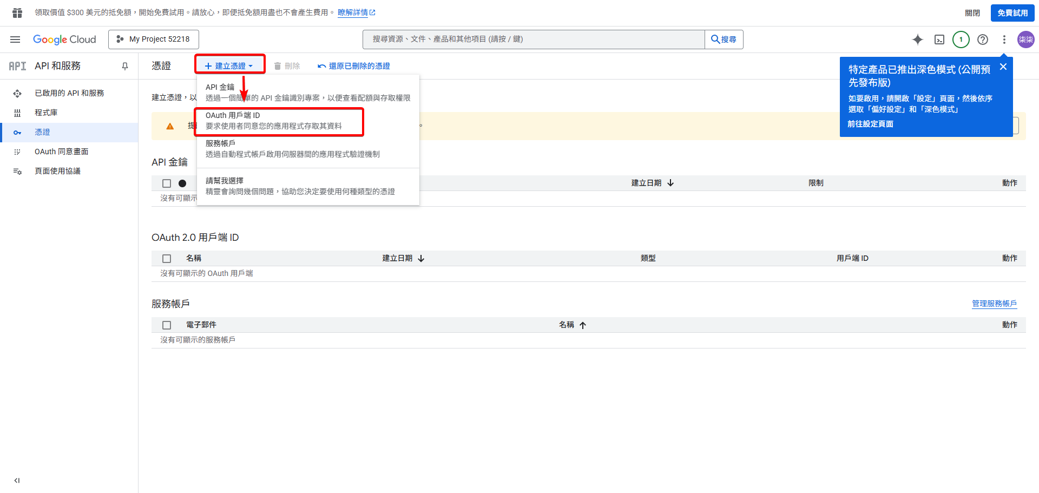Activate the Cloud Shell terminal icon
The height and width of the screenshot is (493, 1039).
coord(939,39)
